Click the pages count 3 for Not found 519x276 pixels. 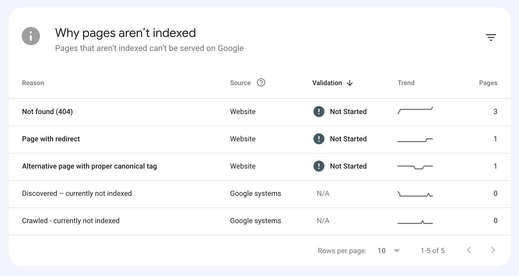495,112
